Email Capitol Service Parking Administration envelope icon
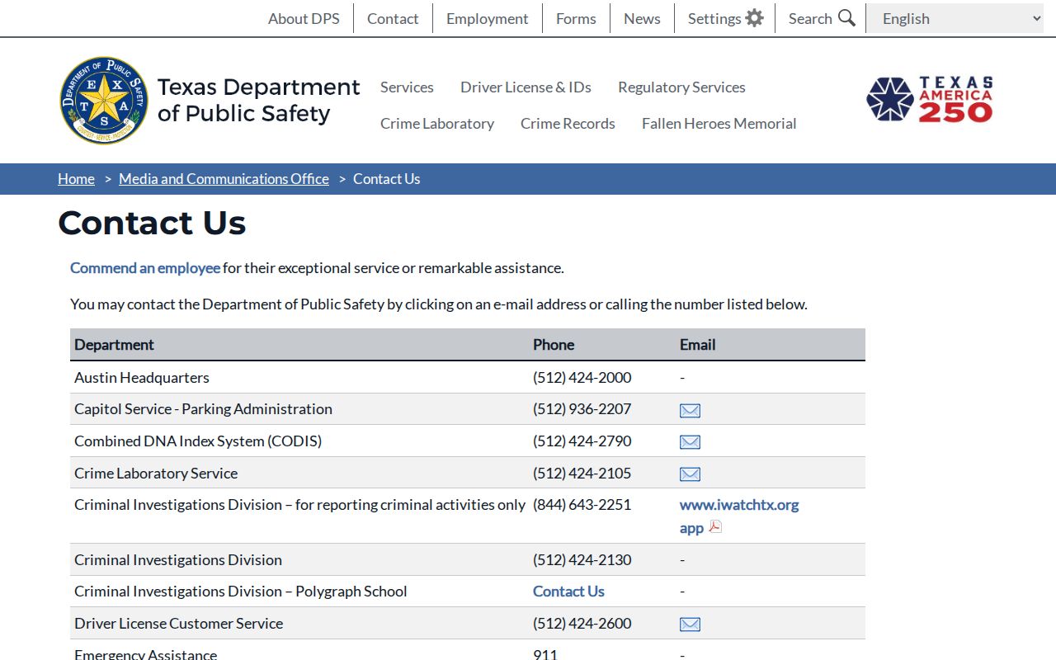The width and height of the screenshot is (1056, 660). pyautogui.click(x=690, y=410)
